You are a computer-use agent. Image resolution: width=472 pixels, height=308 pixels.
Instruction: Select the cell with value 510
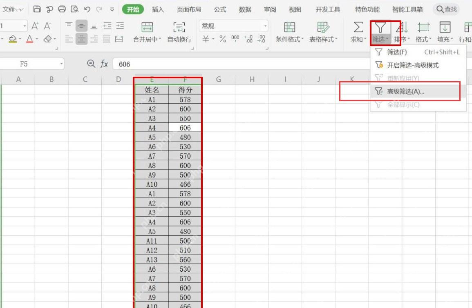pos(185,250)
